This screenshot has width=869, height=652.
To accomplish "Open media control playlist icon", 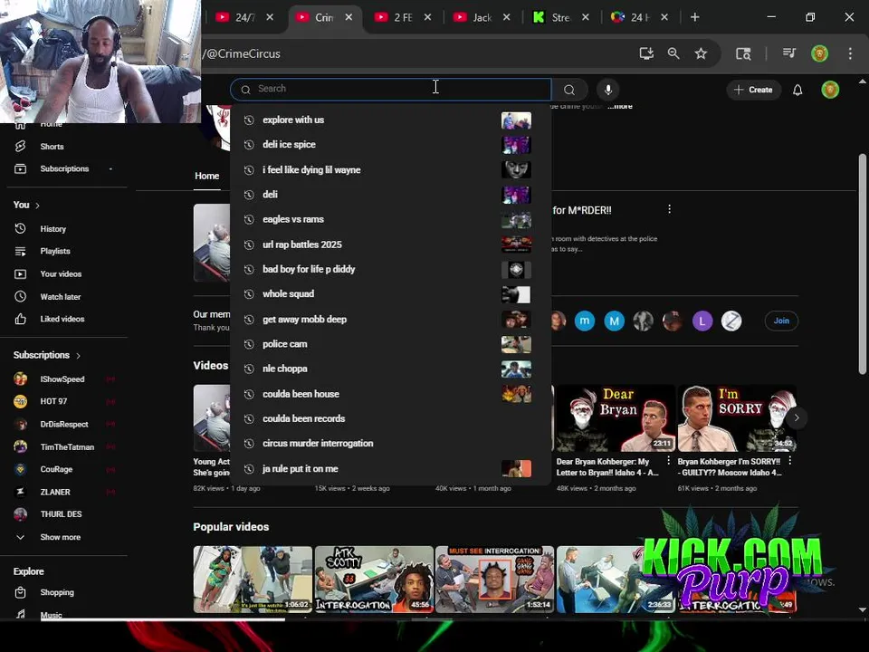I will click(x=789, y=53).
